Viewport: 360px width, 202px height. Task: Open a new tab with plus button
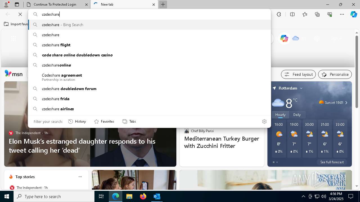[x=163, y=4]
